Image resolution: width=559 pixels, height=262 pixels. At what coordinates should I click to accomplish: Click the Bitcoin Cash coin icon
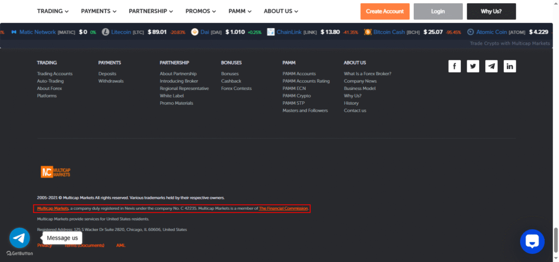point(368,32)
